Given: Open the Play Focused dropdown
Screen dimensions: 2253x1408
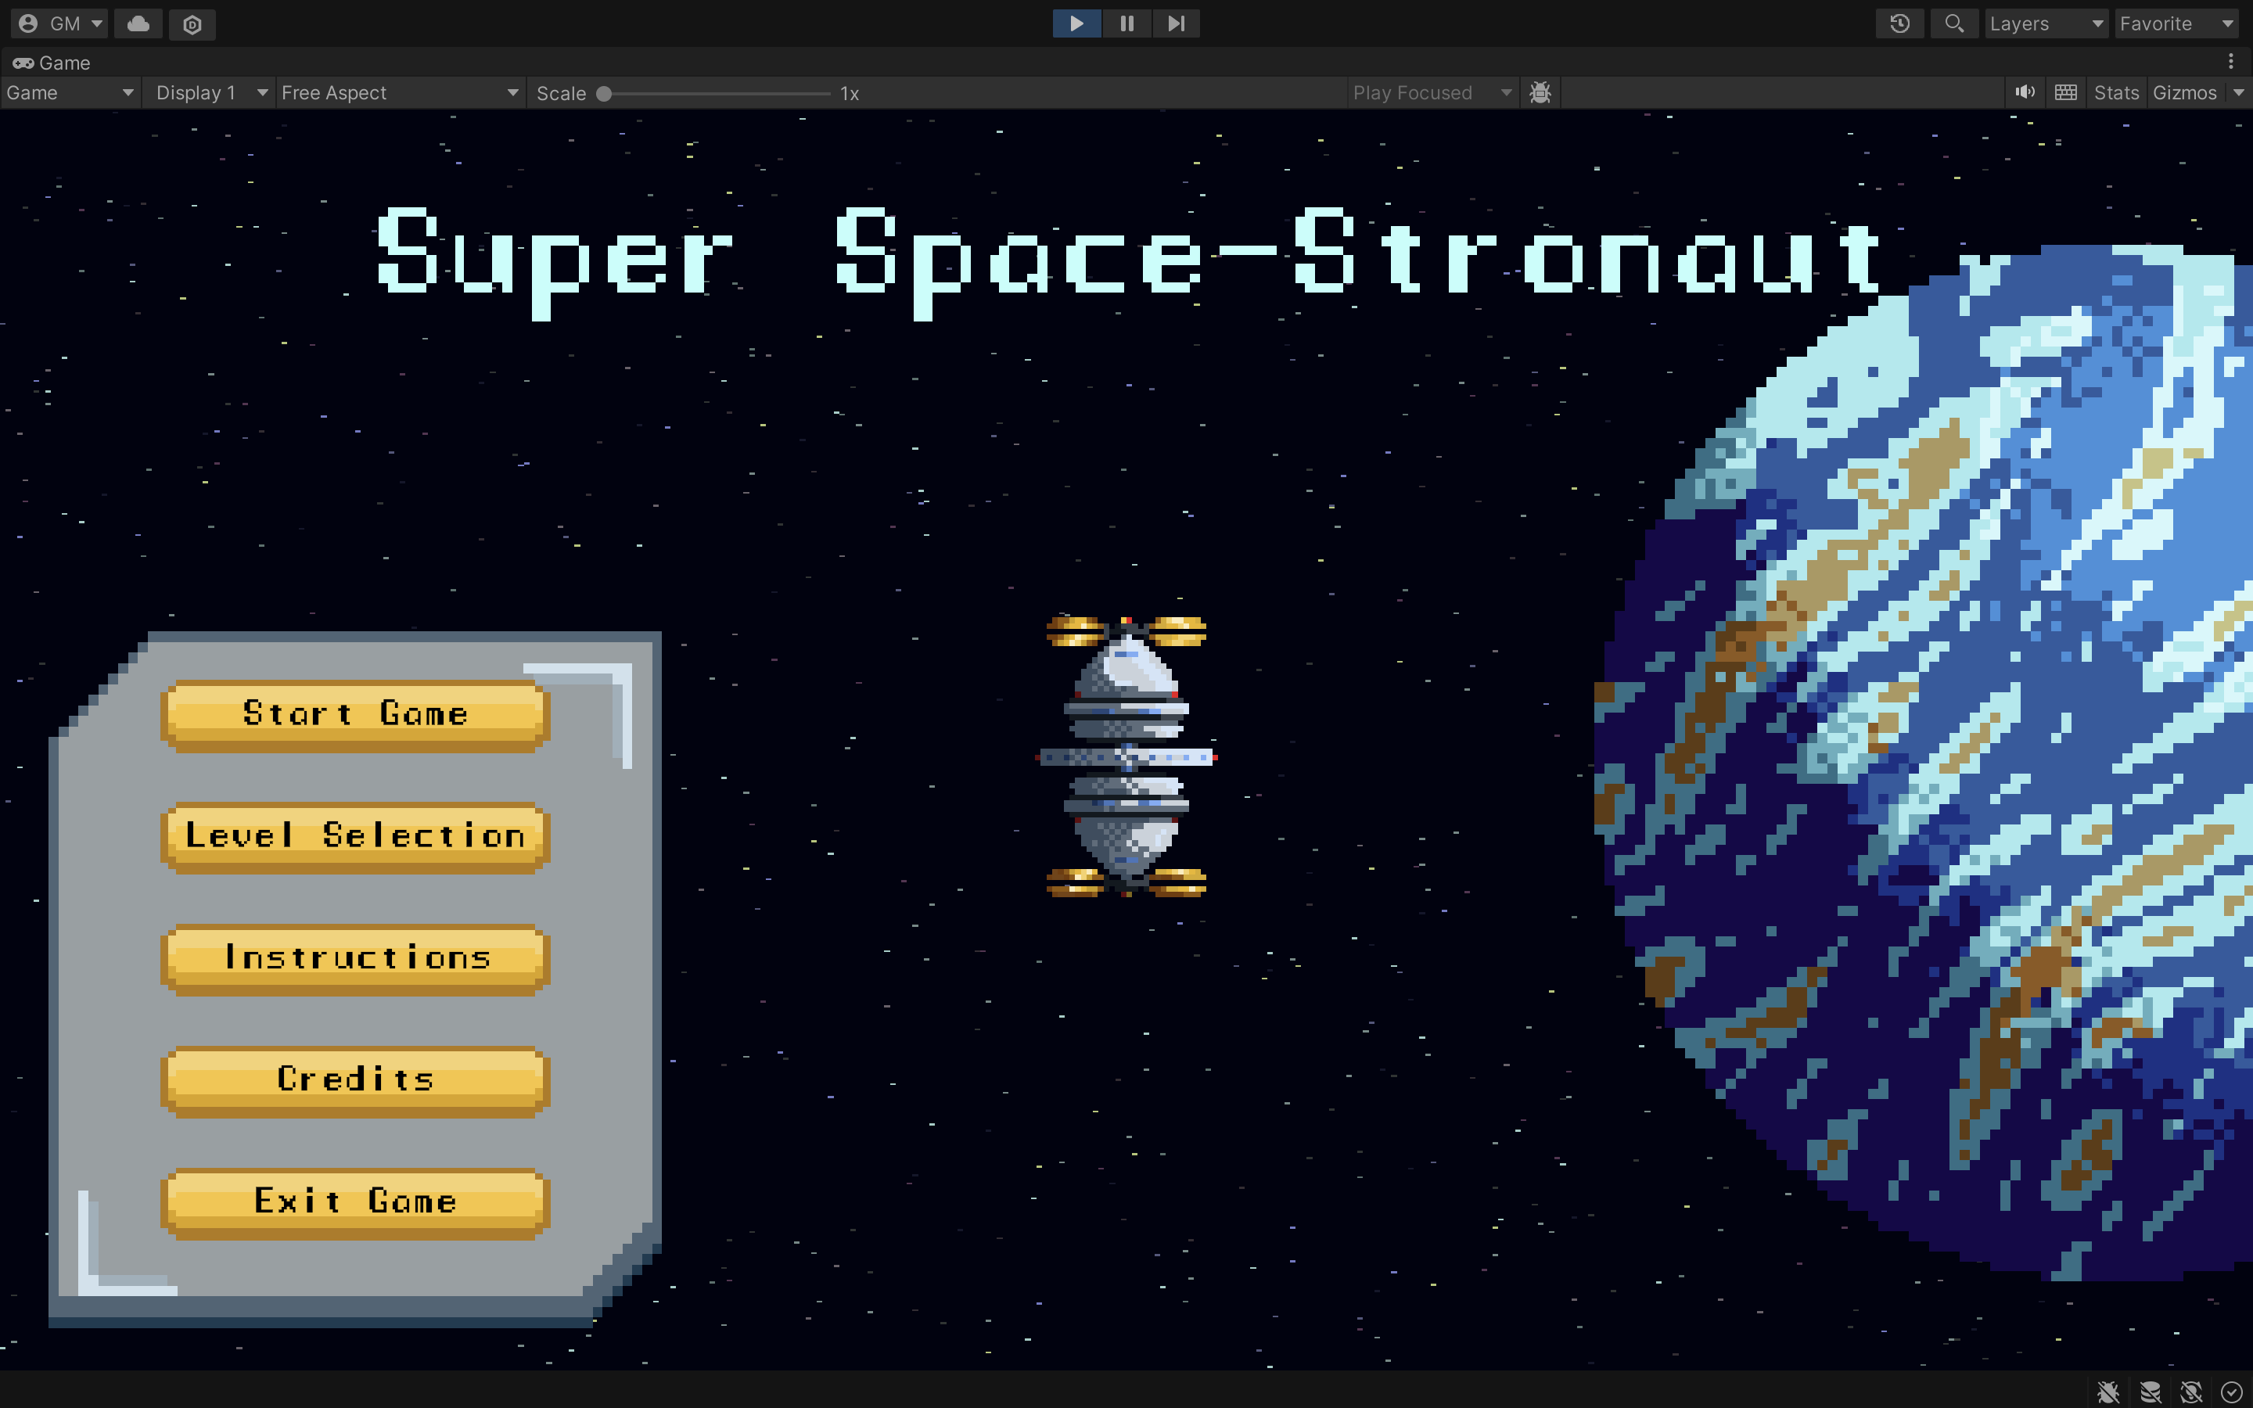Looking at the screenshot, I should tap(1432, 92).
